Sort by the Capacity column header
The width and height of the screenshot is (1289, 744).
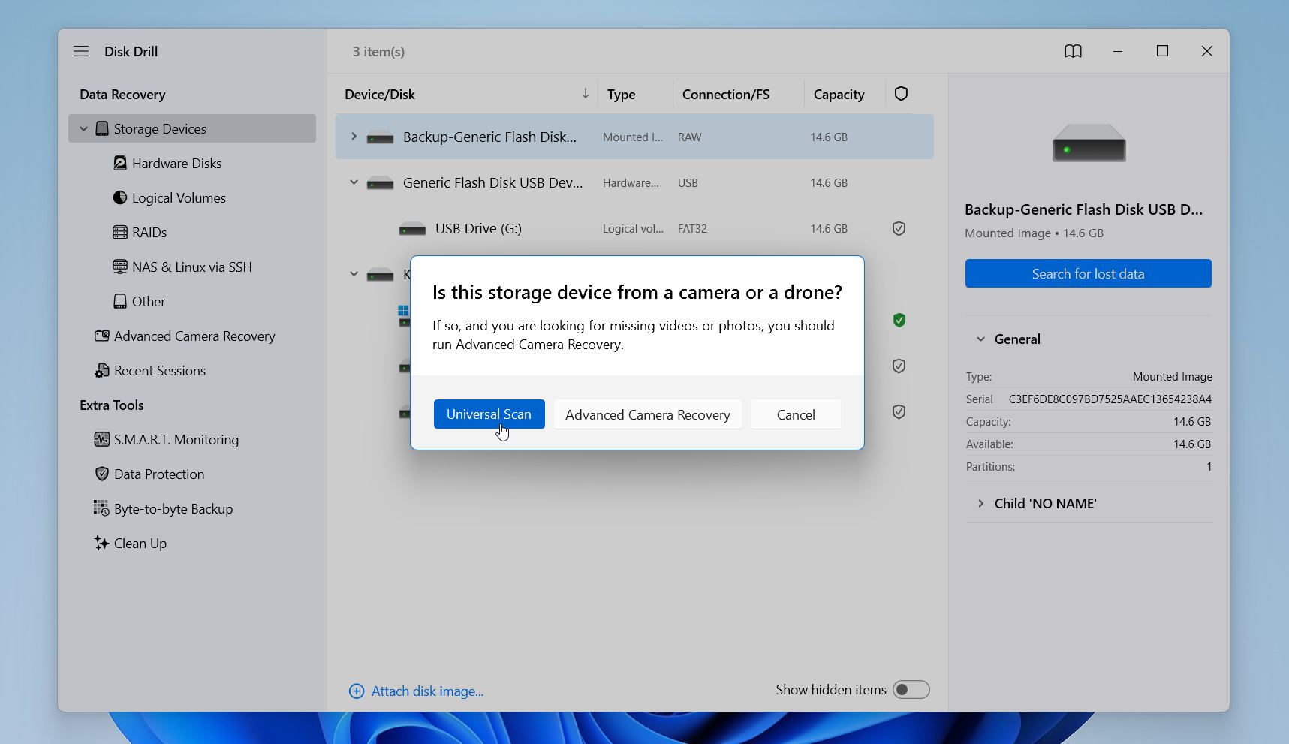point(839,94)
